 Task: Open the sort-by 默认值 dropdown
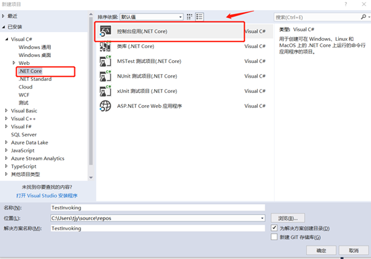click(x=151, y=17)
